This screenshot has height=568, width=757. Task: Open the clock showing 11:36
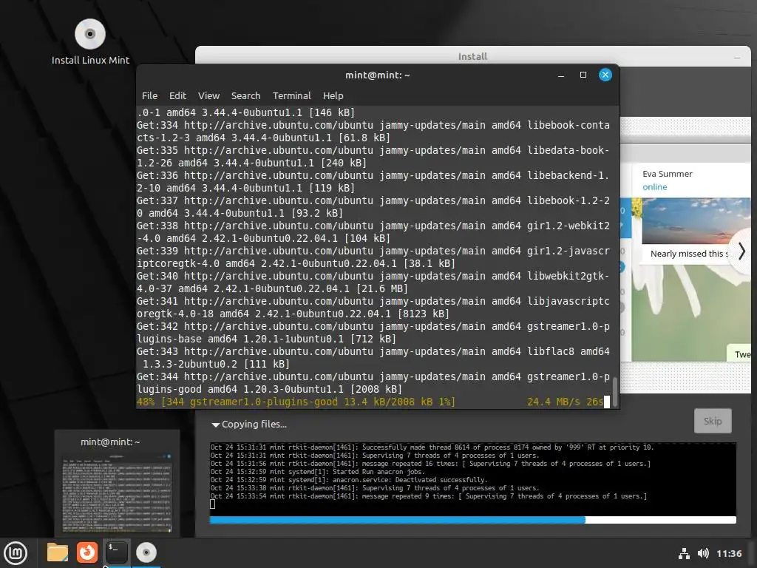point(728,553)
